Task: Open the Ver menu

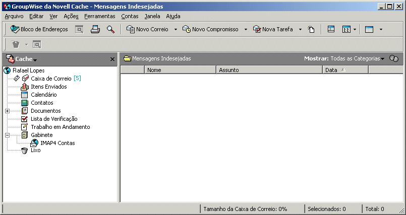Action: [53, 16]
